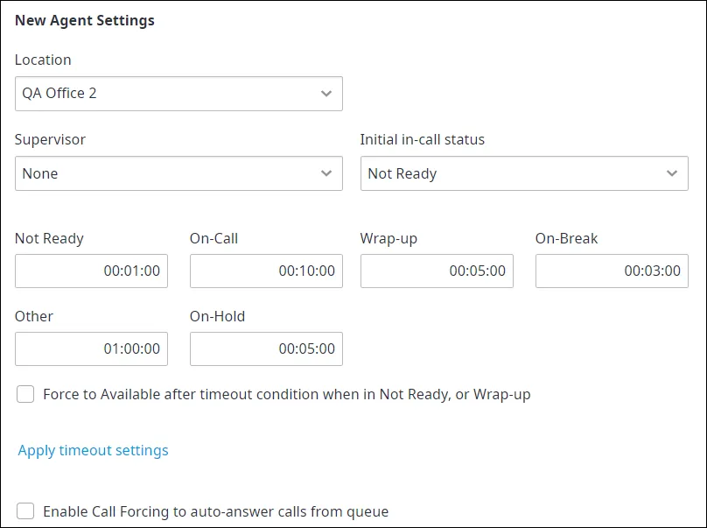Click the Wrap-up label text
The height and width of the screenshot is (528, 707).
pyautogui.click(x=388, y=238)
